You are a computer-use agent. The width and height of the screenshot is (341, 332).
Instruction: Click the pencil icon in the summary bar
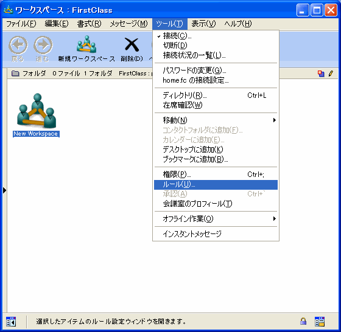(331, 74)
